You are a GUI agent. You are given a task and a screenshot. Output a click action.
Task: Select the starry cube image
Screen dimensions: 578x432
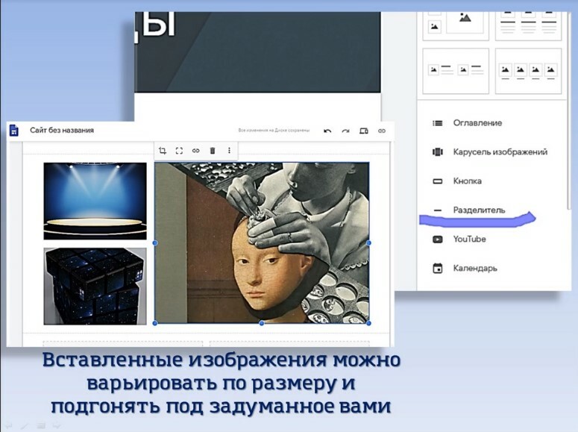(x=95, y=287)
